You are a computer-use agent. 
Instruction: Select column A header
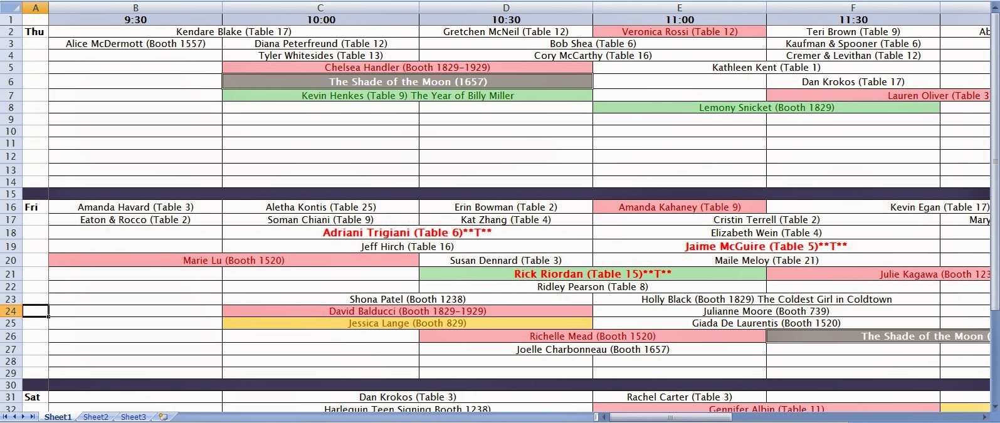pos(35,8)
